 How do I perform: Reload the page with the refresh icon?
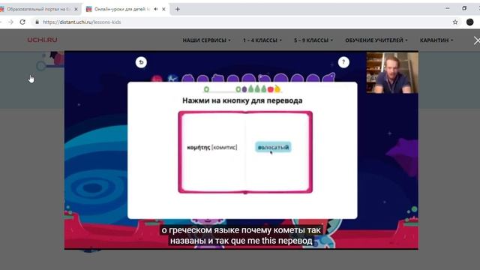(22, 22)
